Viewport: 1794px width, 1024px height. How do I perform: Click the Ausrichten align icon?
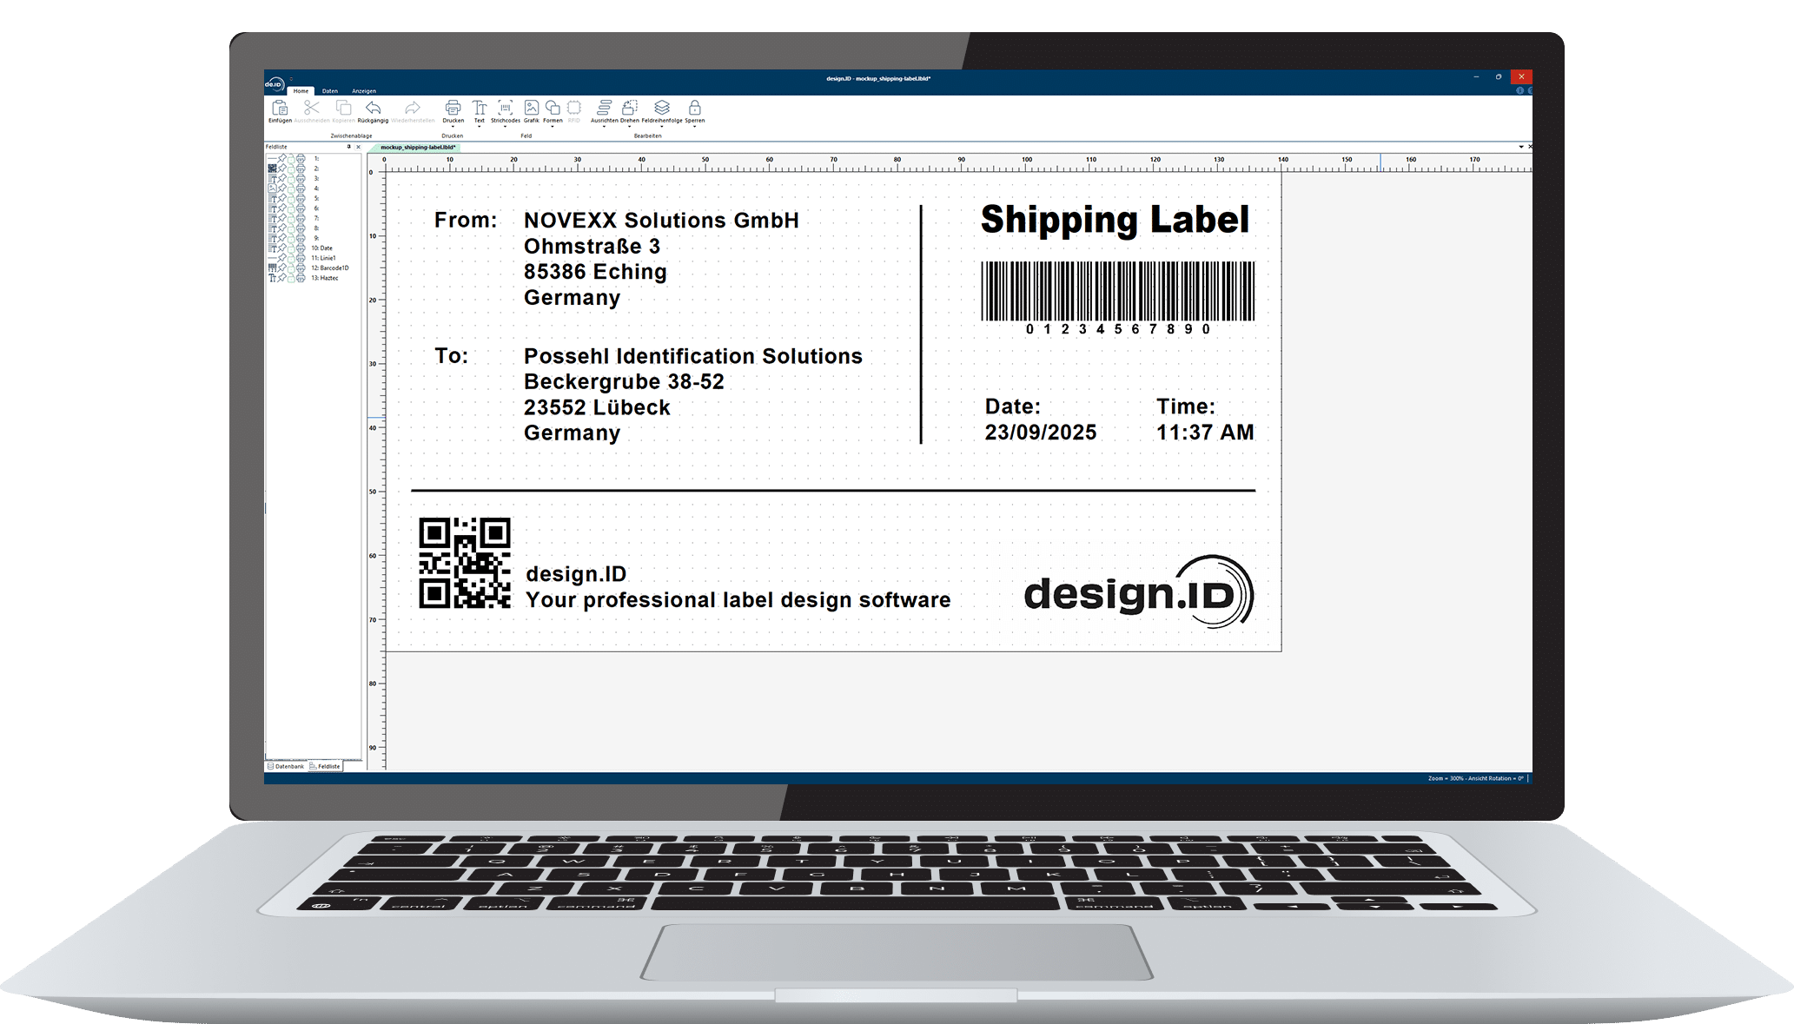[x=604, y=108]
